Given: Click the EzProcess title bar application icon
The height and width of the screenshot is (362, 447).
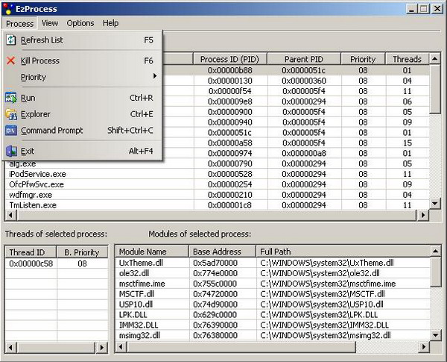Looking at the screenshot, I should click(x=7, y=8).
